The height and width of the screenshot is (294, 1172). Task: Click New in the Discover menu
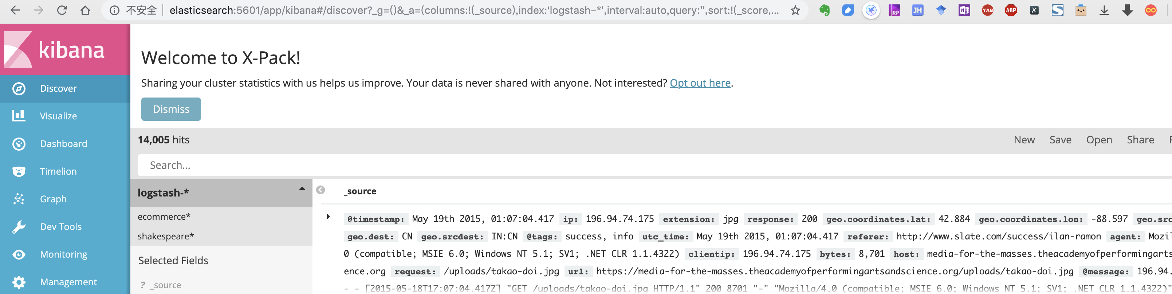tap(1024, 140)
